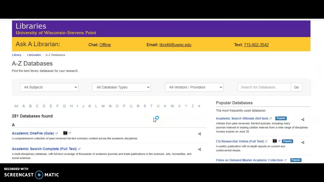
Task: Open external link icon beside Academic Search Complete
Action: pyautogui.click(x=79, y=149)
